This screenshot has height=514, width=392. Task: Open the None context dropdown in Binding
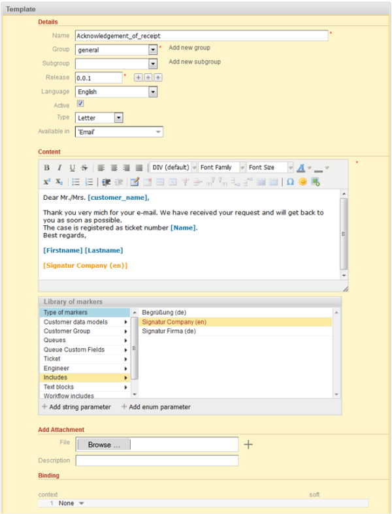point(71,503)
